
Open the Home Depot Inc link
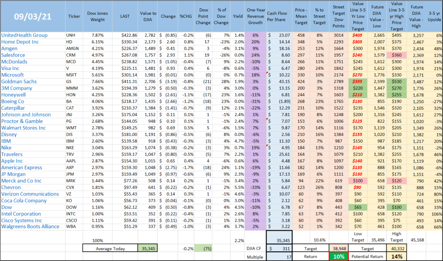point(20,42)
